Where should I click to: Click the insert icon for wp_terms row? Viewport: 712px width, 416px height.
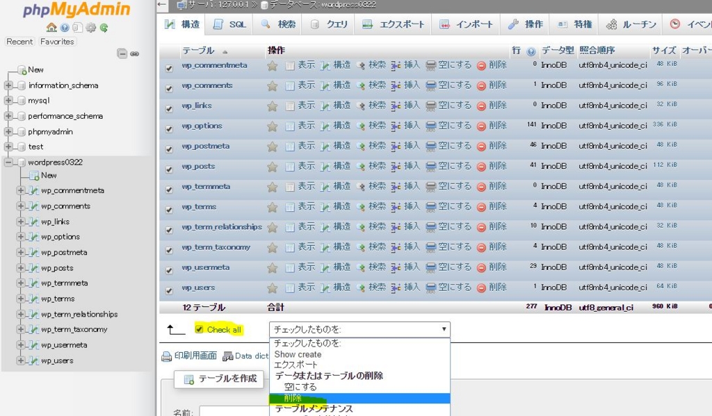396,208
